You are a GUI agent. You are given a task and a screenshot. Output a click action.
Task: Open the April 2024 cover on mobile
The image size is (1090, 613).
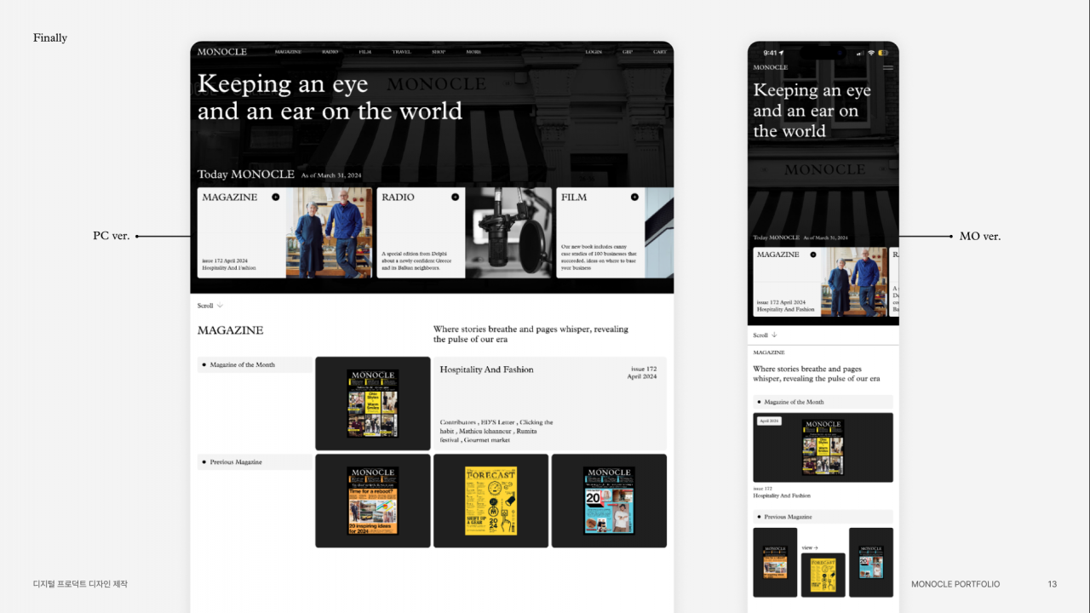coord(823,447)
